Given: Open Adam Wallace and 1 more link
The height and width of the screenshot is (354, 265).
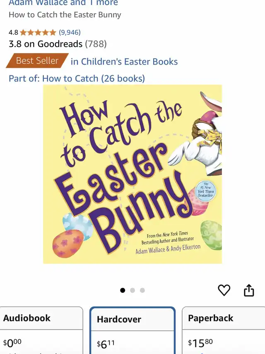Looking at the screenshot, I should (63, 3).
